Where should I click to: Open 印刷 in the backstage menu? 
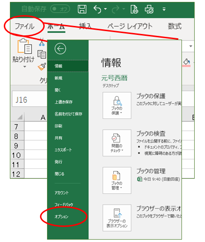coord(68,126)
